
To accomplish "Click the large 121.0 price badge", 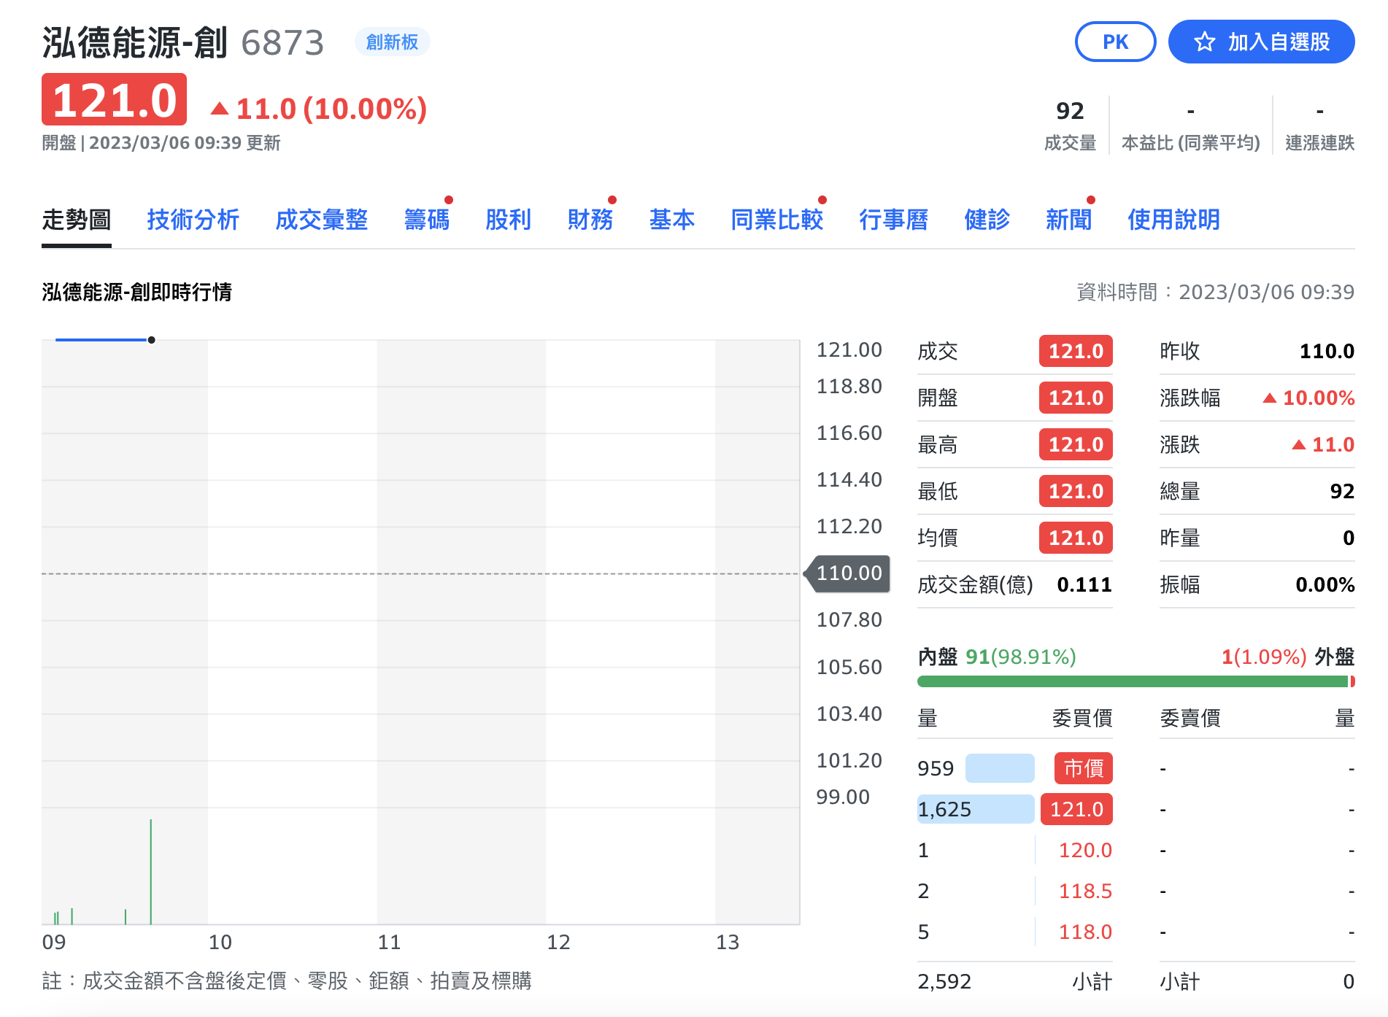I will click(x=114, y=100).
